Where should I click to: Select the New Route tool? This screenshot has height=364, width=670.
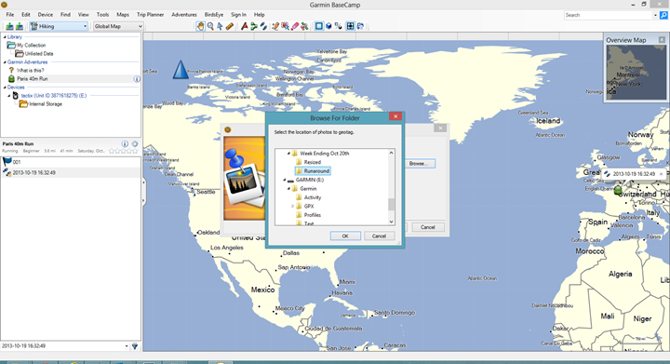pos(254,26)
